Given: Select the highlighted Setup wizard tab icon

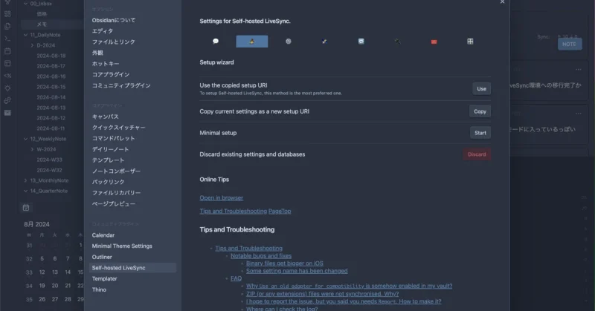Looking at the screenshot, I should [252, 42].
